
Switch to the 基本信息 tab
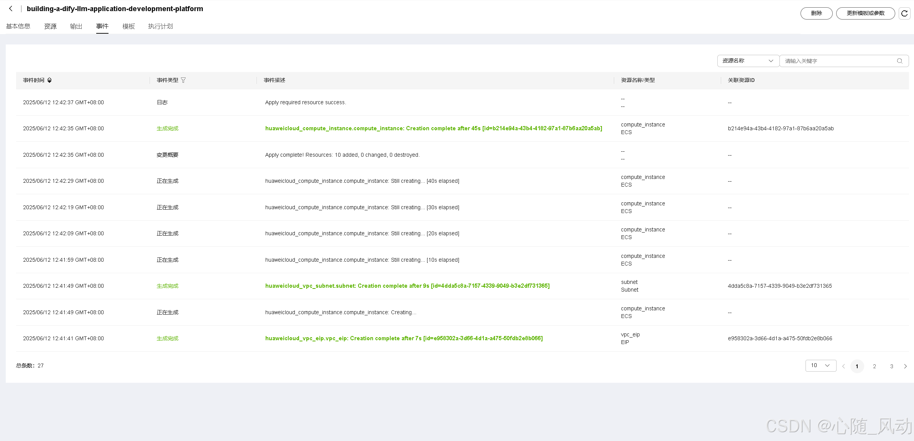click(x=18, y=26)
